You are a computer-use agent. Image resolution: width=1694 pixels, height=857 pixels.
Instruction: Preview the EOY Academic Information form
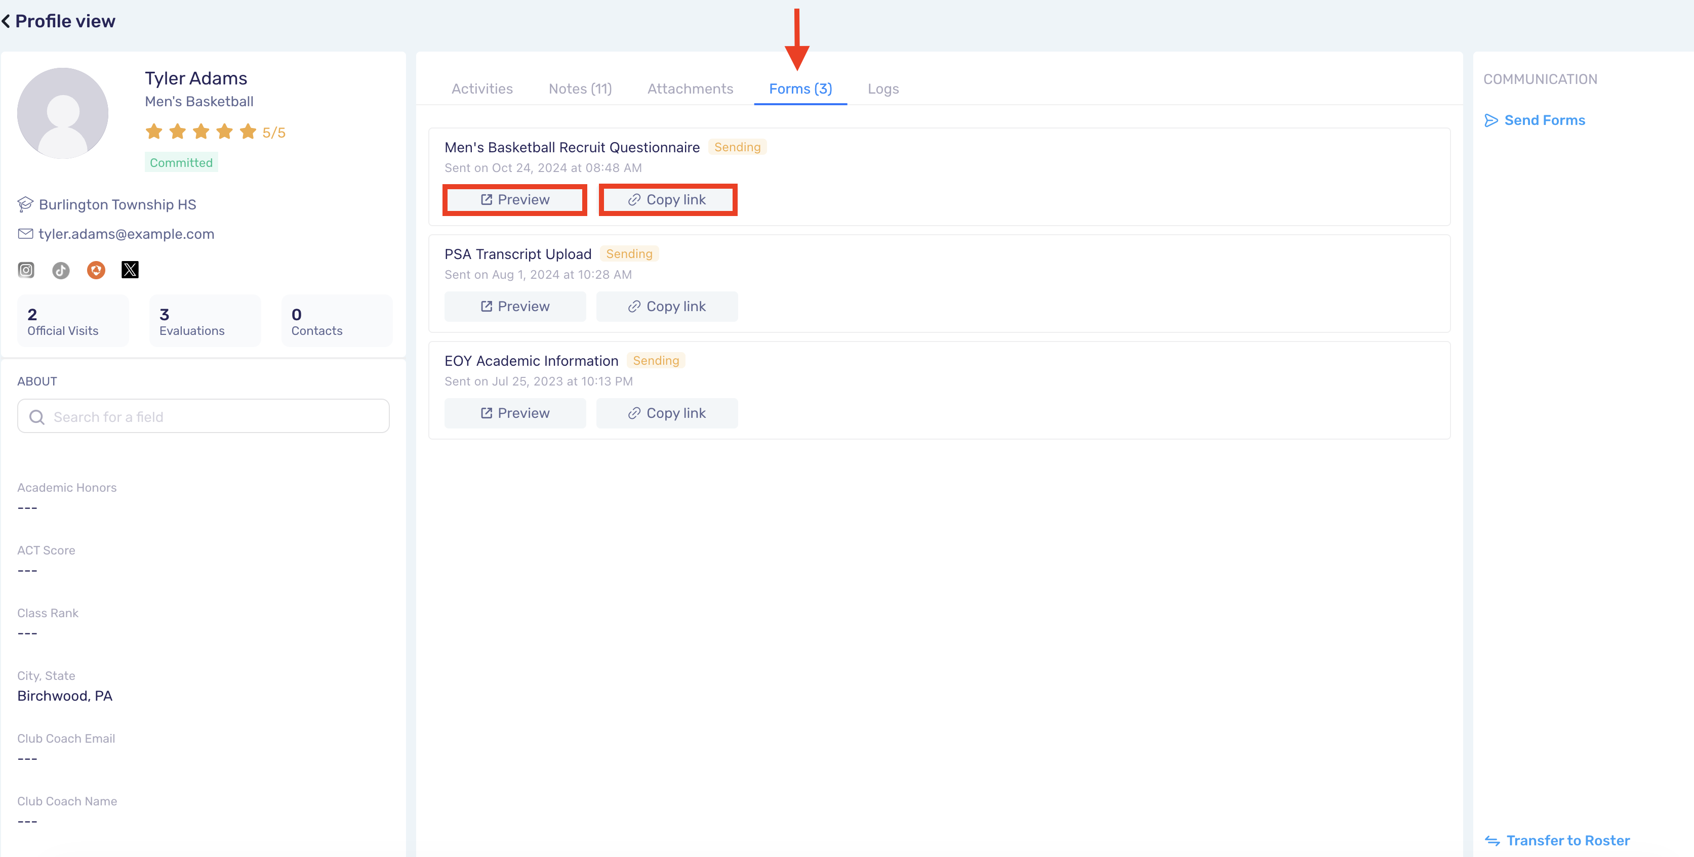coord(515,413)
